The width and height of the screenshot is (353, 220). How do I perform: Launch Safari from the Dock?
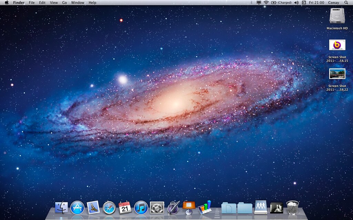[109, 208]
